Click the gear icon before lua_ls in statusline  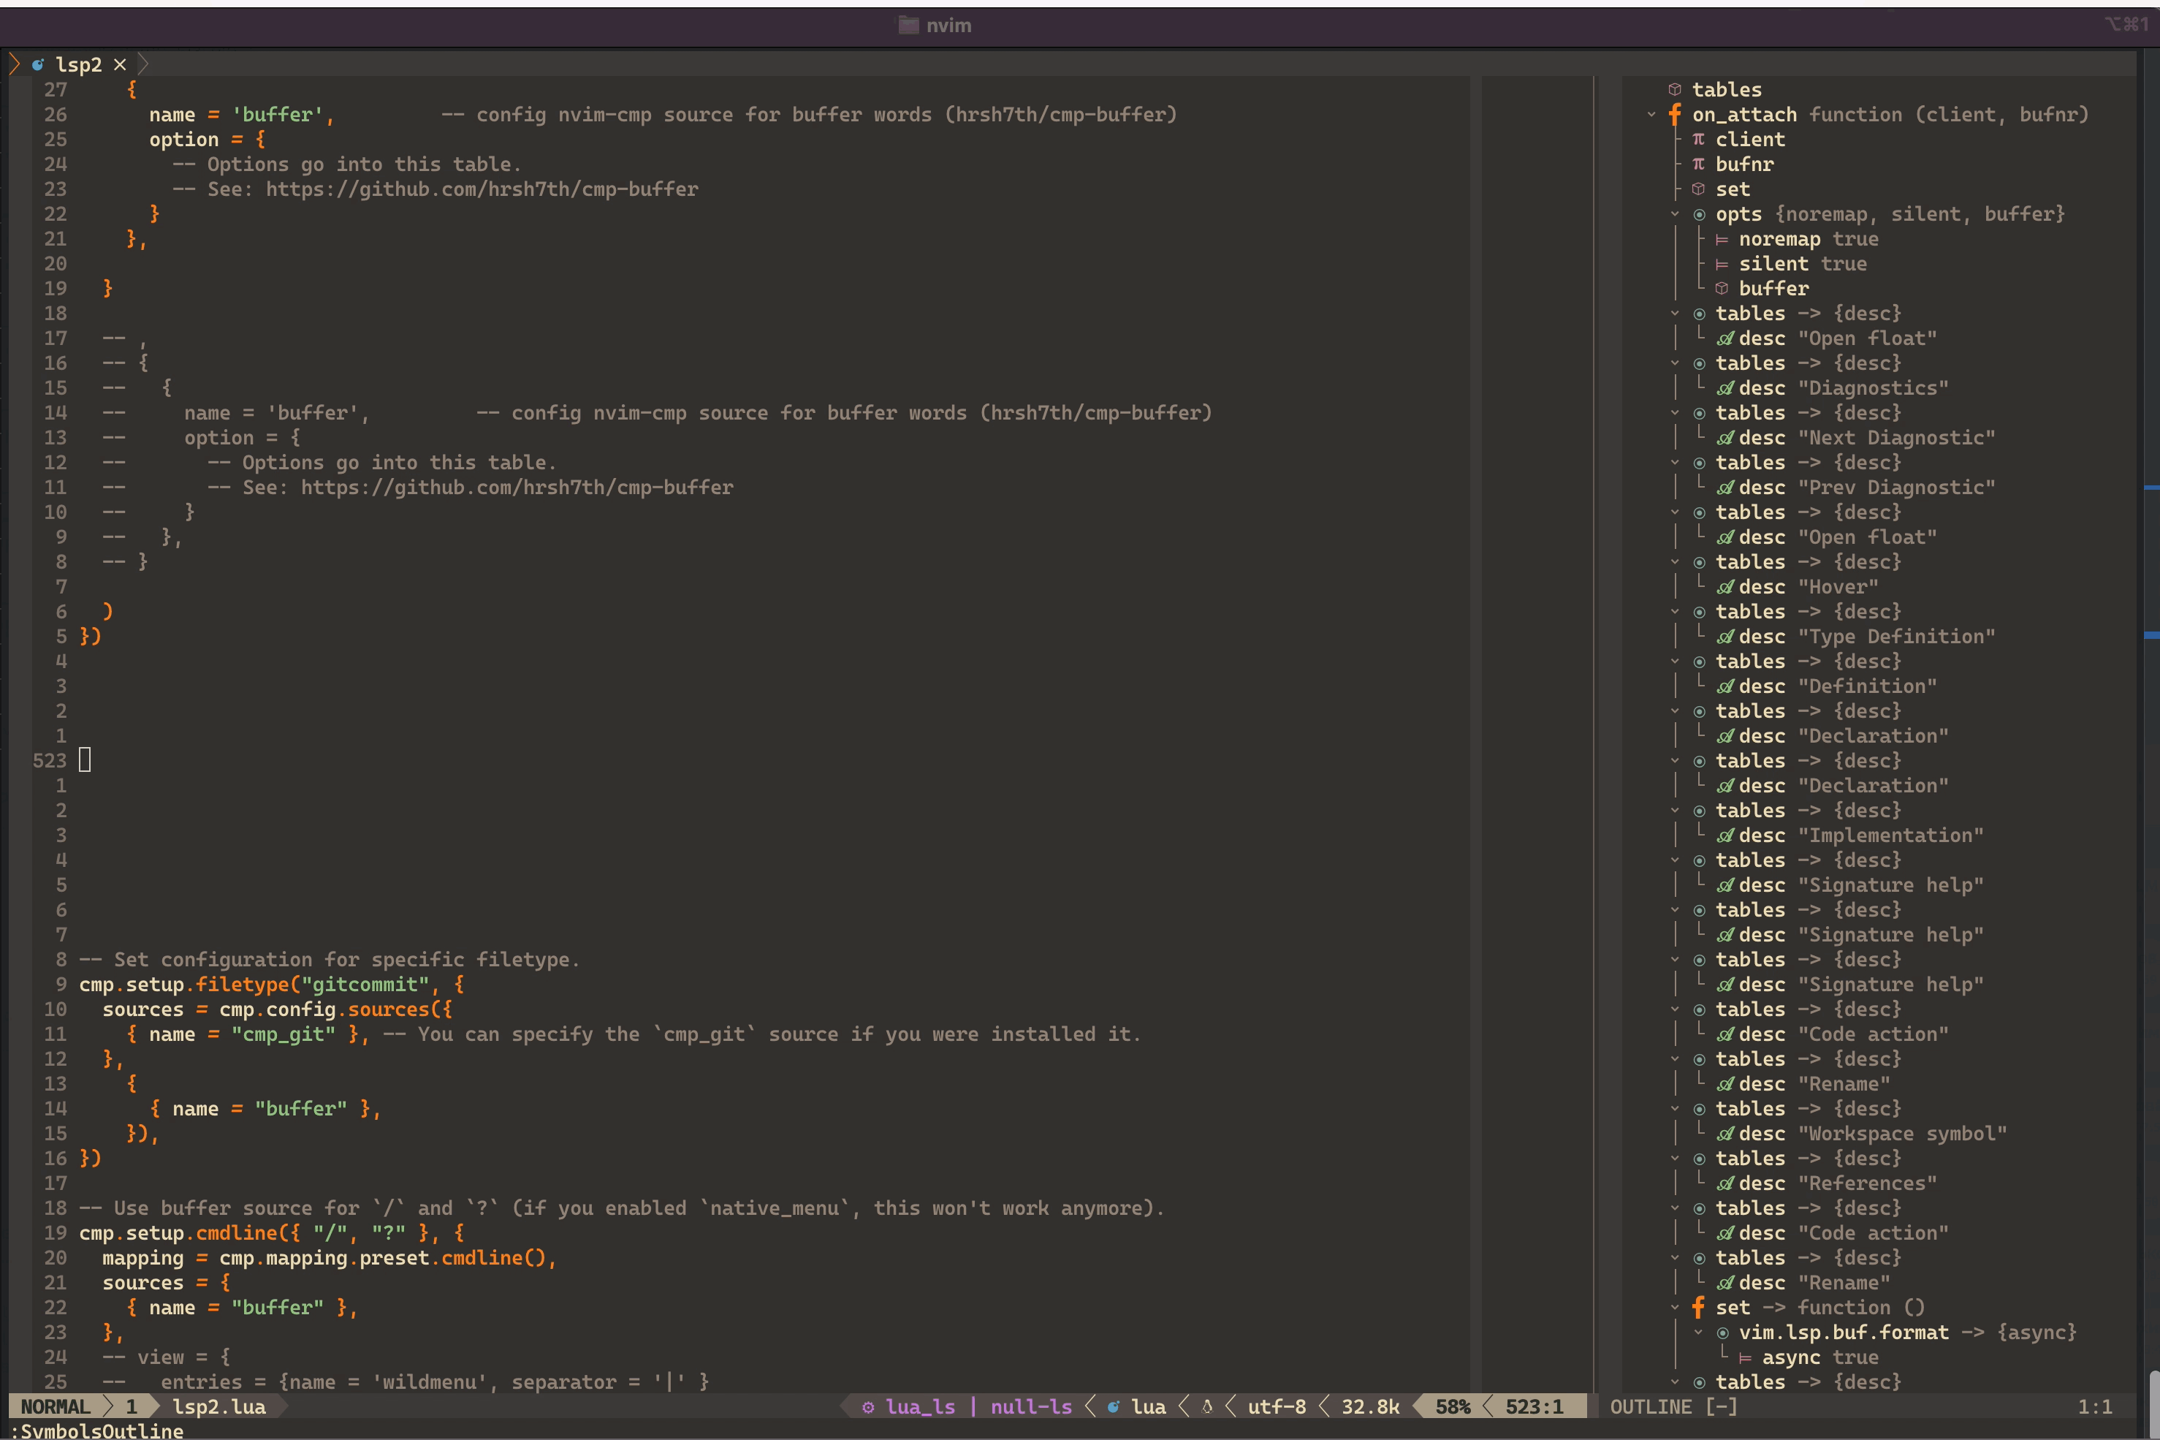(x=867, y=1407)
